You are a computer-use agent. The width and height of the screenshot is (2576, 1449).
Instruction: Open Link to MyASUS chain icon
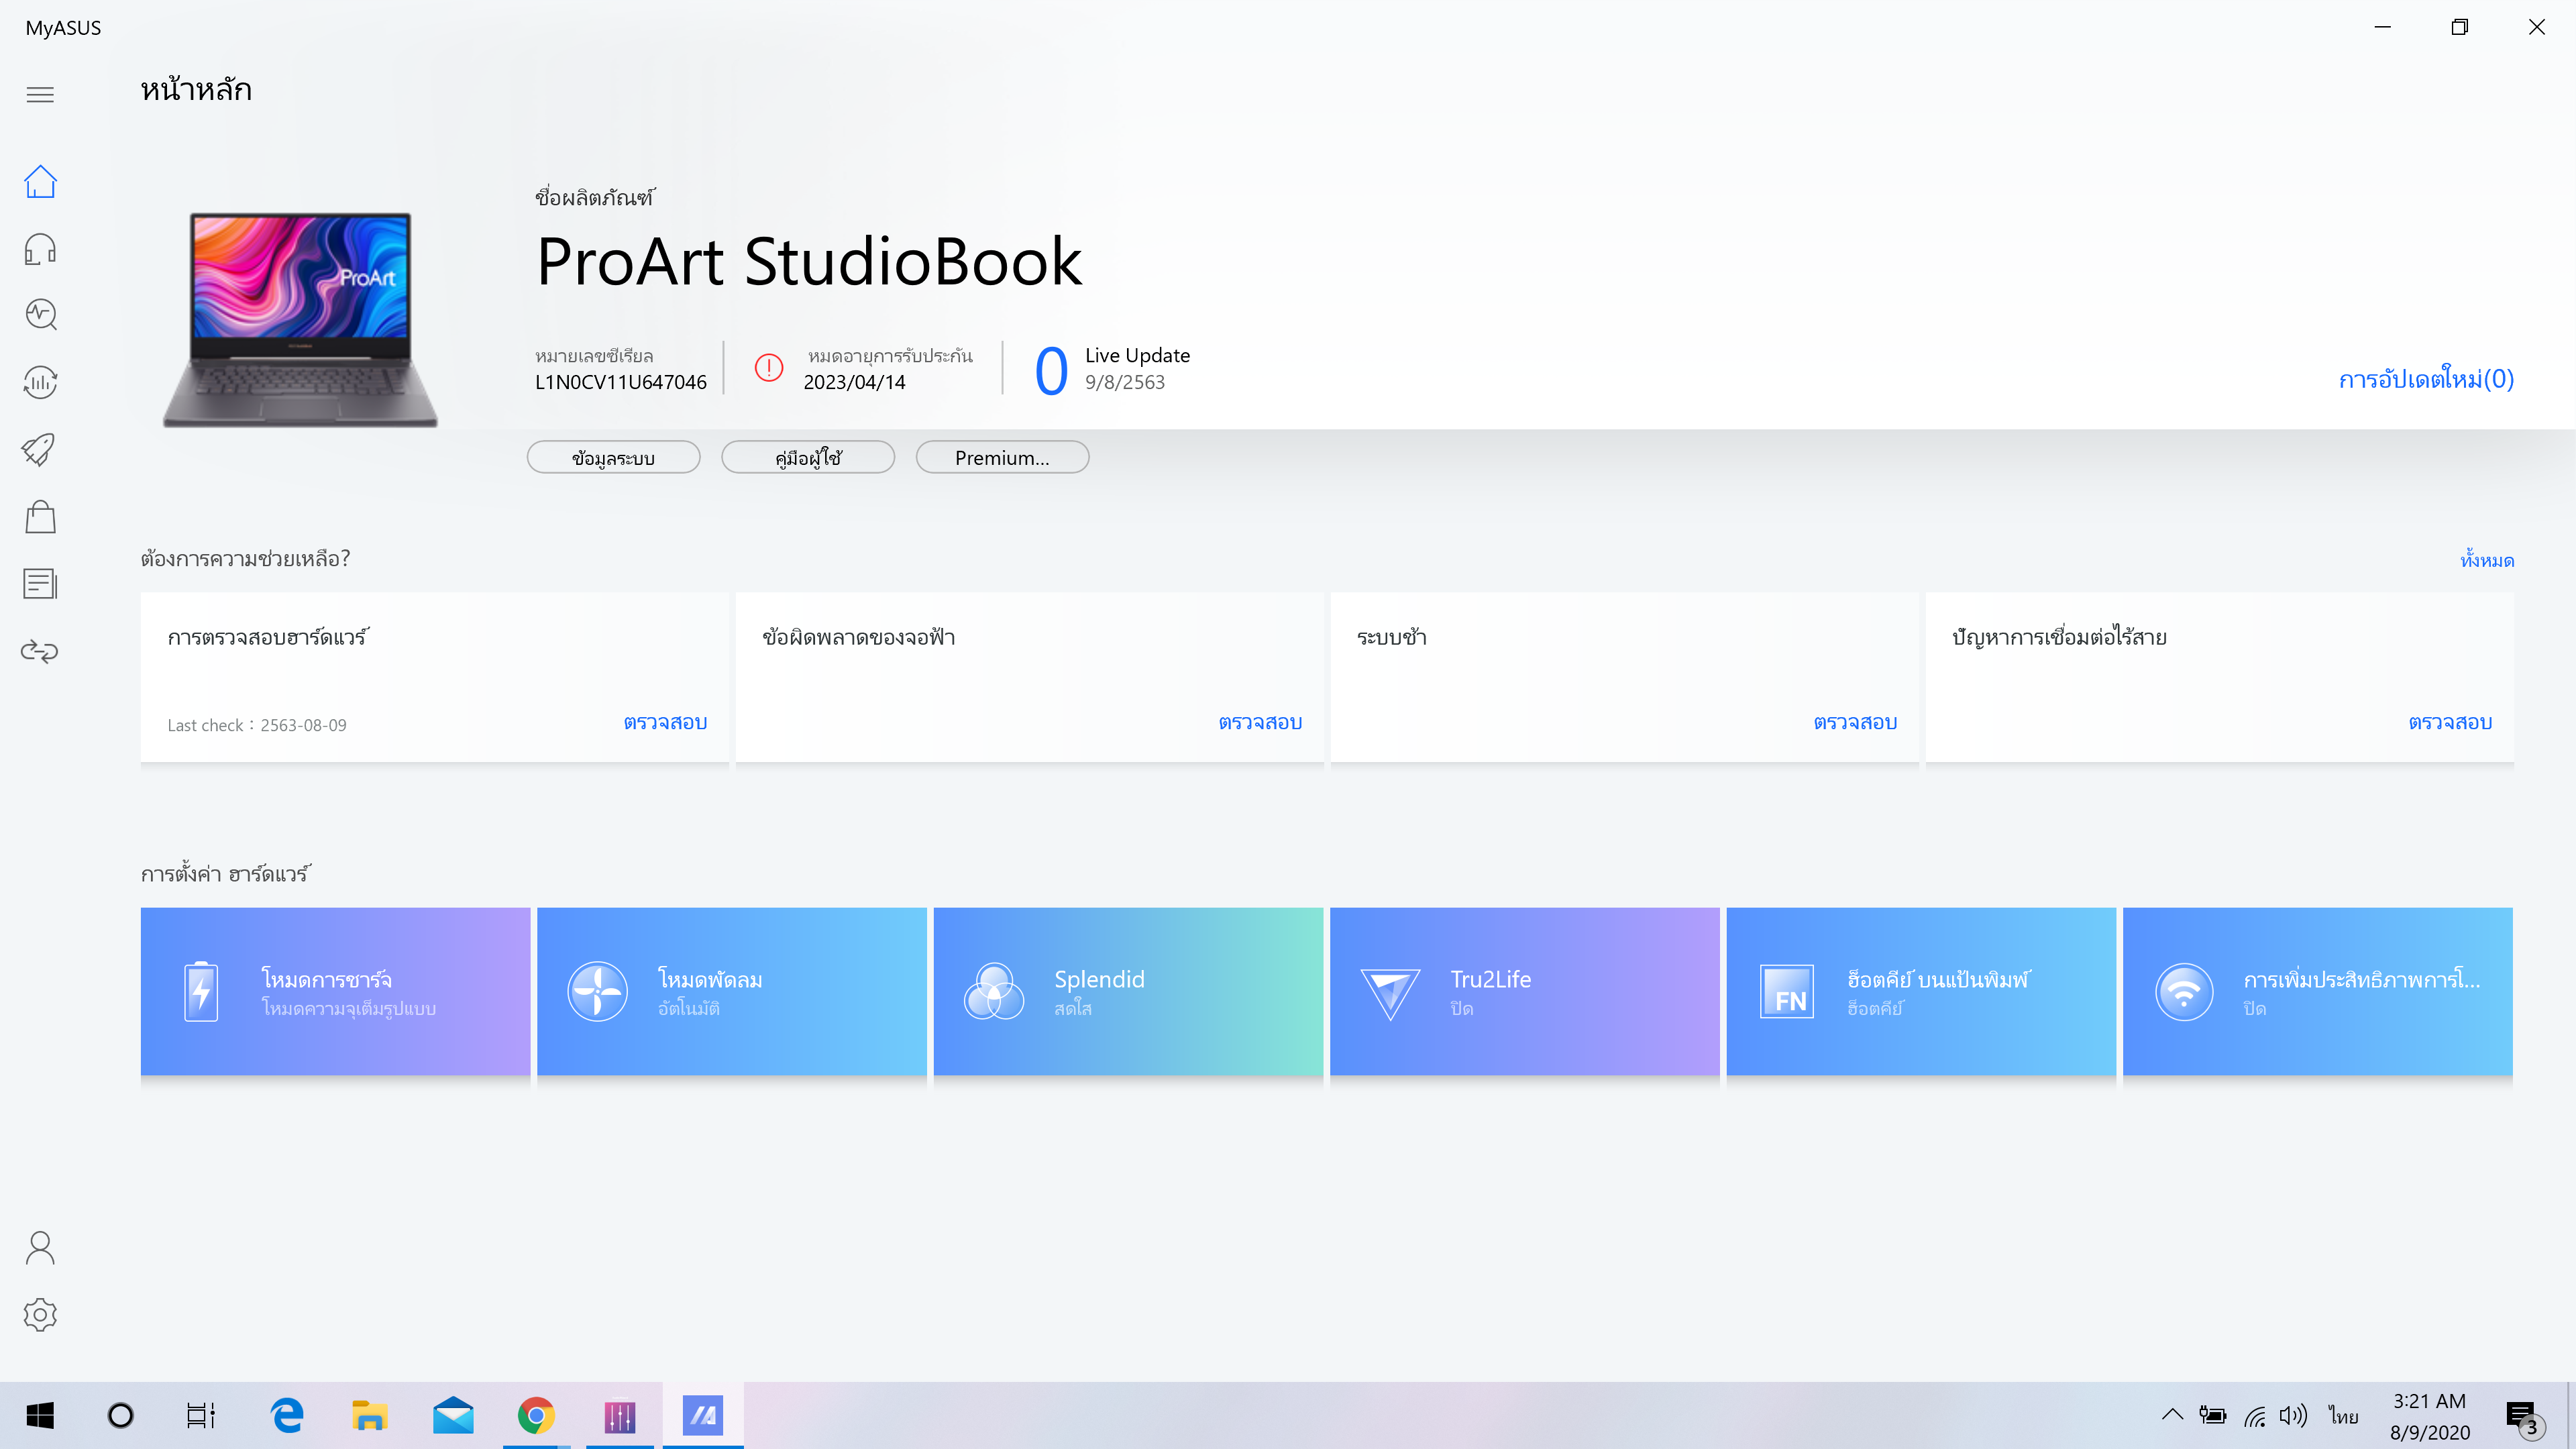click(x=40, y=651)
